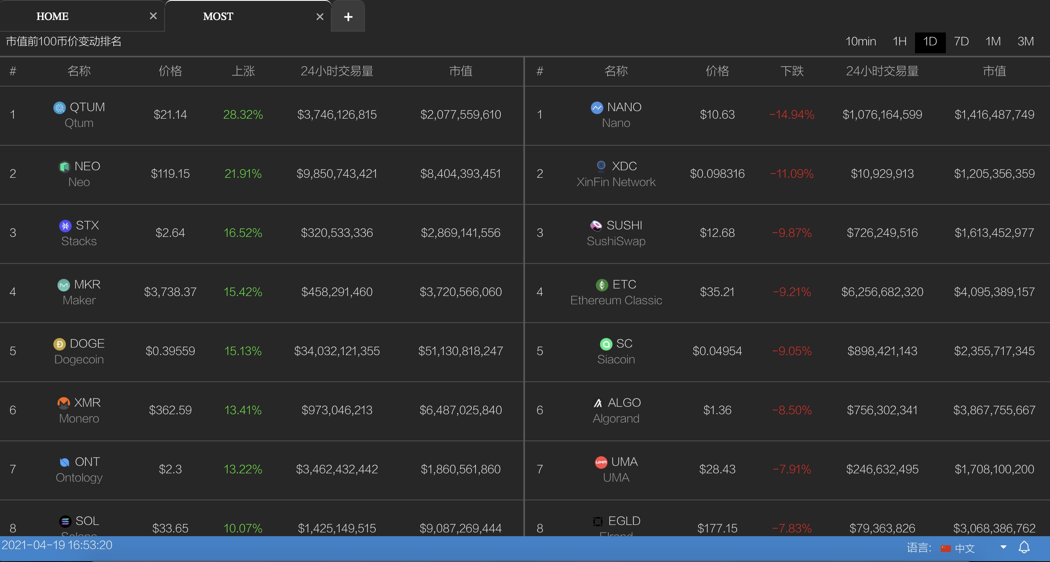Screen dimensions: 1050x562
Task: Click the ONT Ontology coin icon
Action: (65, 463)
